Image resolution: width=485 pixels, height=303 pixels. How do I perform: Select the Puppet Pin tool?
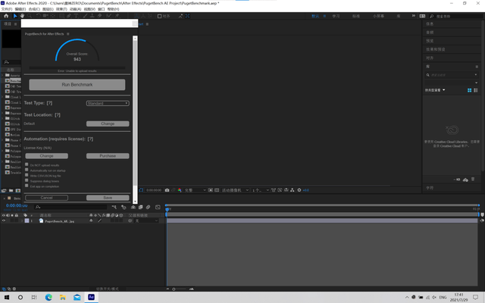click(117, 16)
